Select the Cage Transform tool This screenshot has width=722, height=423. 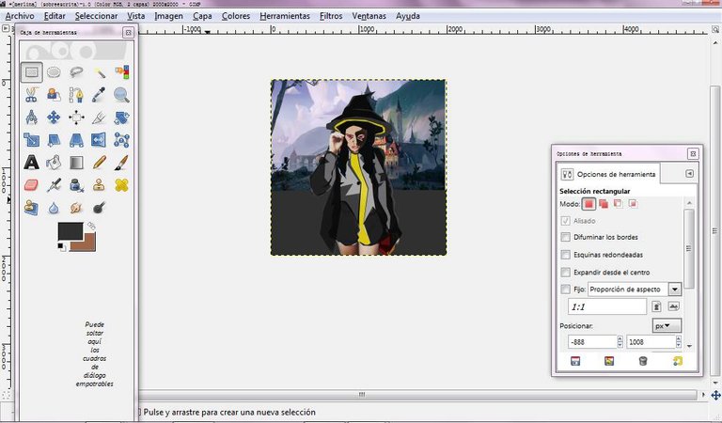121,140
